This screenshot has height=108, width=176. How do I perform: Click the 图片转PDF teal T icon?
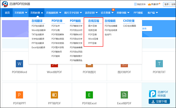click(159, 64)
